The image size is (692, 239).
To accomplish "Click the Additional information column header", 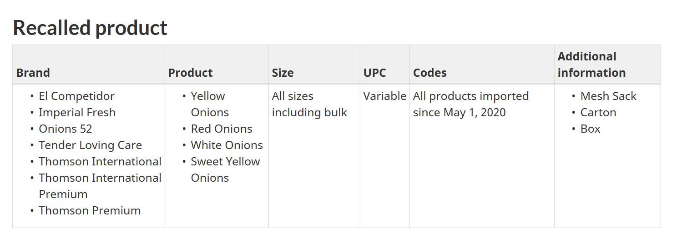I will click(591, 65).
